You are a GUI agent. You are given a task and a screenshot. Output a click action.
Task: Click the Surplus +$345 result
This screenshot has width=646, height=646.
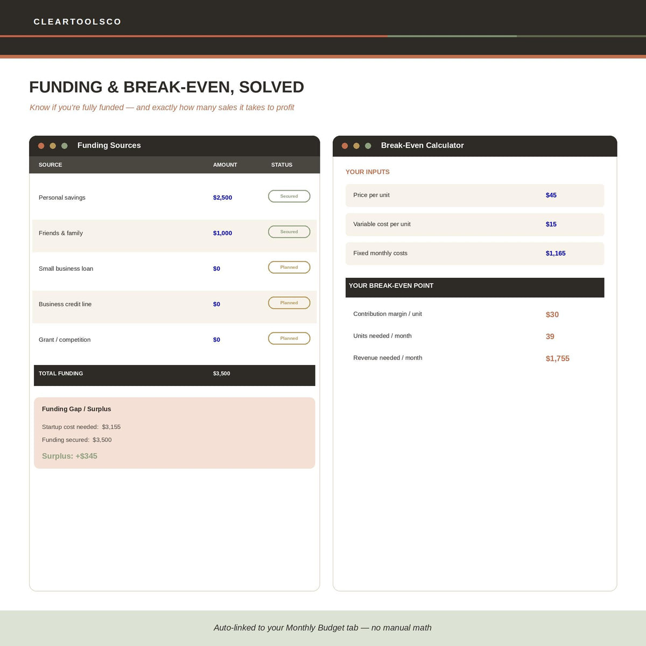(x=69, y=456)
